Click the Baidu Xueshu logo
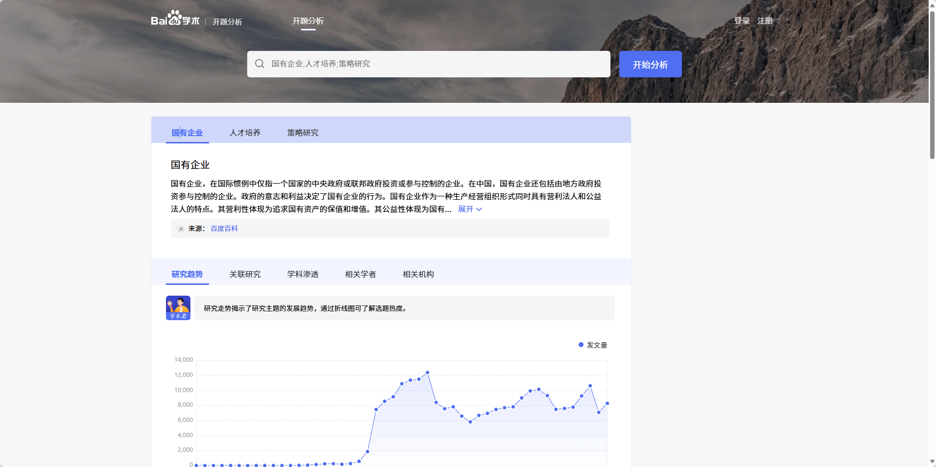 pos(175,18)
